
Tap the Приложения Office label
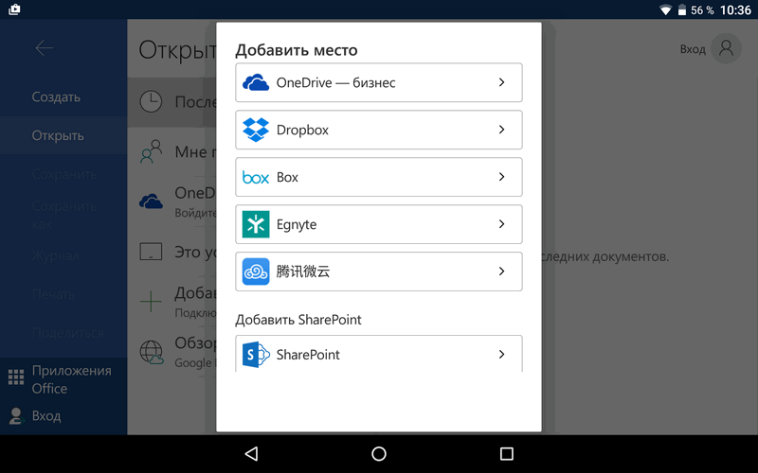coord(72,379)
